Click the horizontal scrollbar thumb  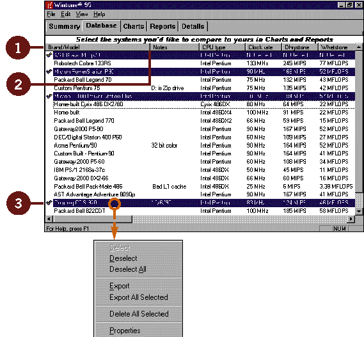pos(92,219)
